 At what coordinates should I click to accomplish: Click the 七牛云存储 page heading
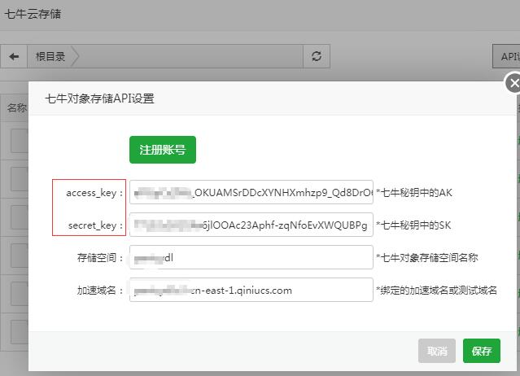33,14
